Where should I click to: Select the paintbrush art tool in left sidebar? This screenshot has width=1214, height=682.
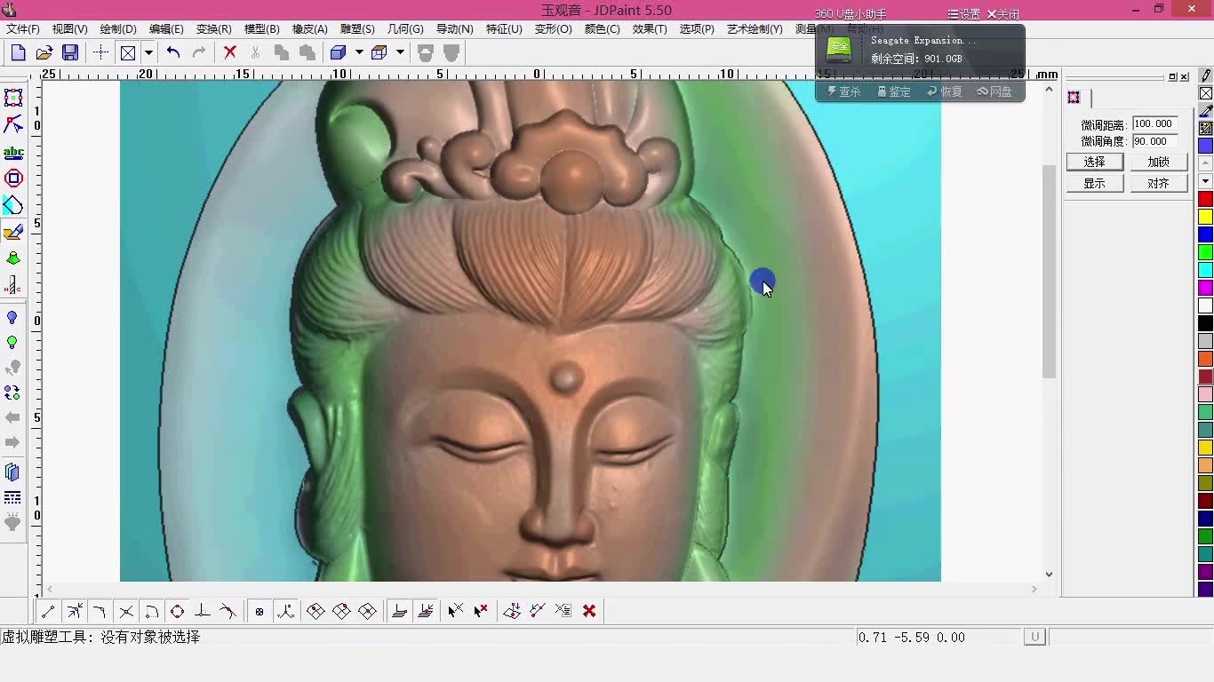[13, 232]
